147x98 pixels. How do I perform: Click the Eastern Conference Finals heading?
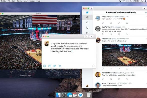tap(121, 12)
